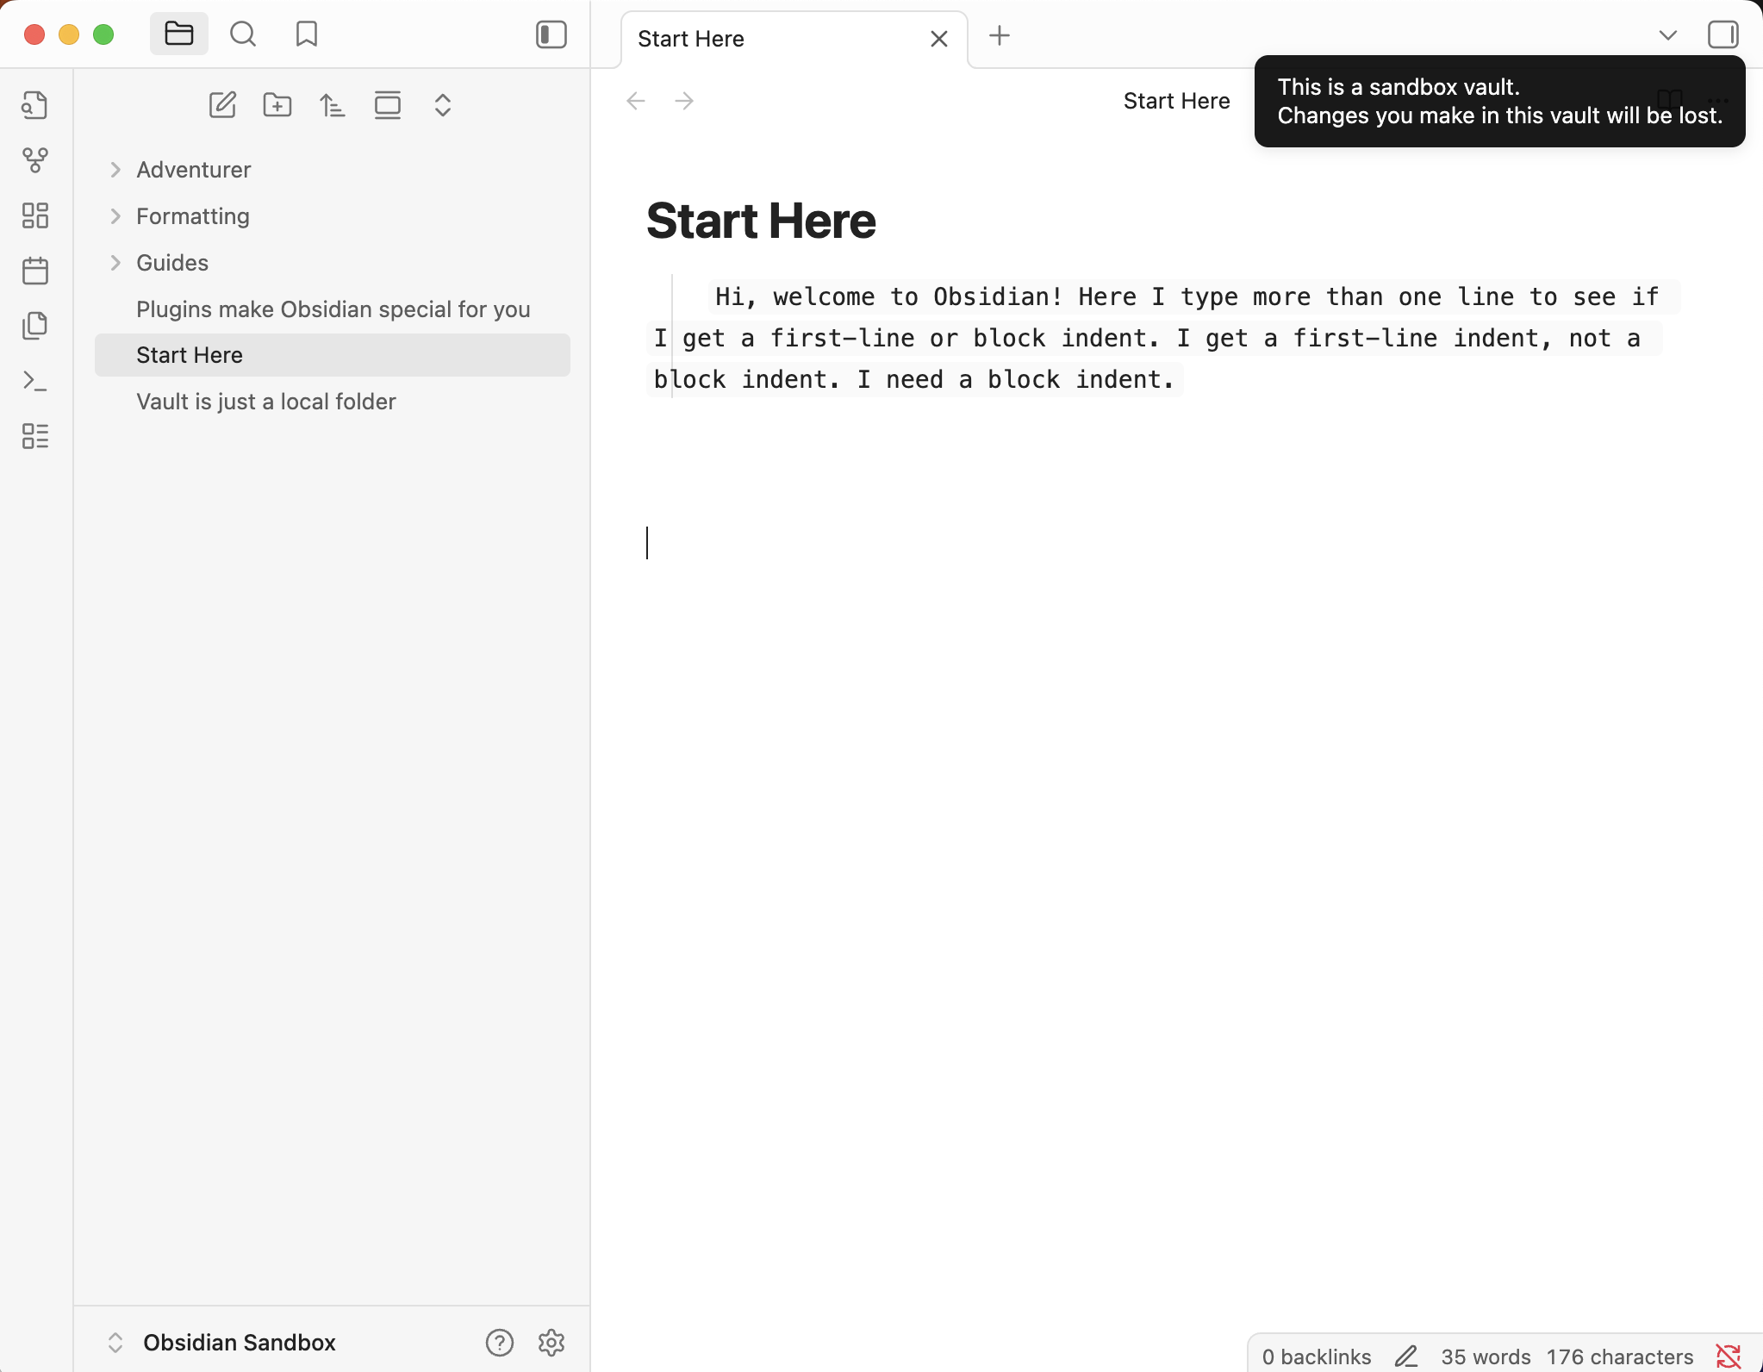The width and height of the screenshot is (1763, 1372).
Task: Change the file sort order
Action: 333,105
